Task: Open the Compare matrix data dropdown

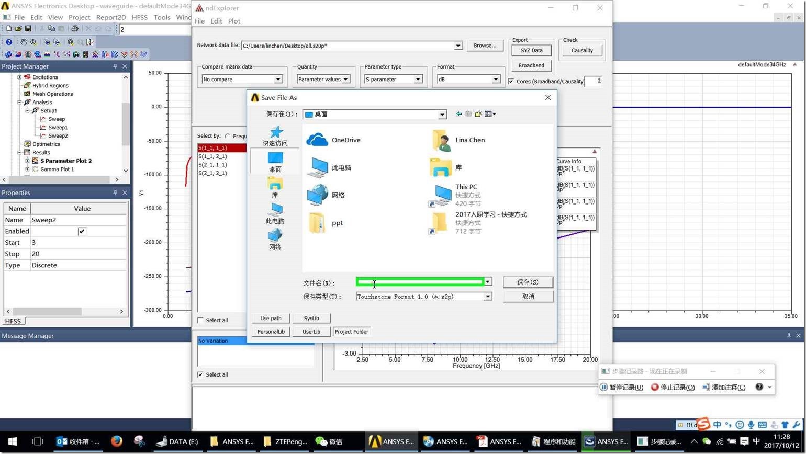Action: (x=278, y=80)
